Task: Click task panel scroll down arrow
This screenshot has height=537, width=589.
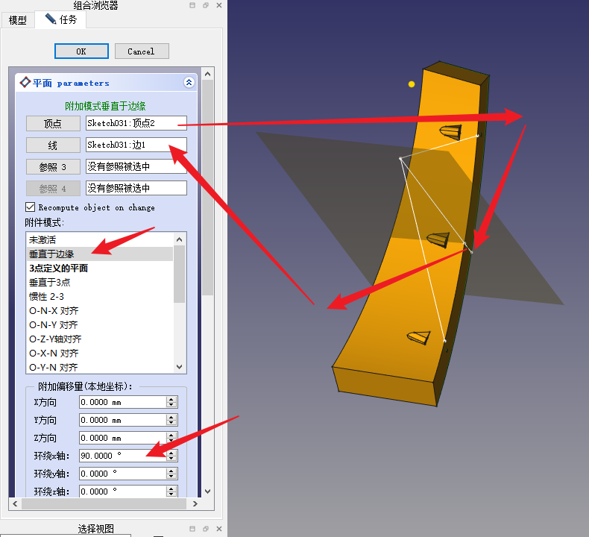Action: (208, 492)
